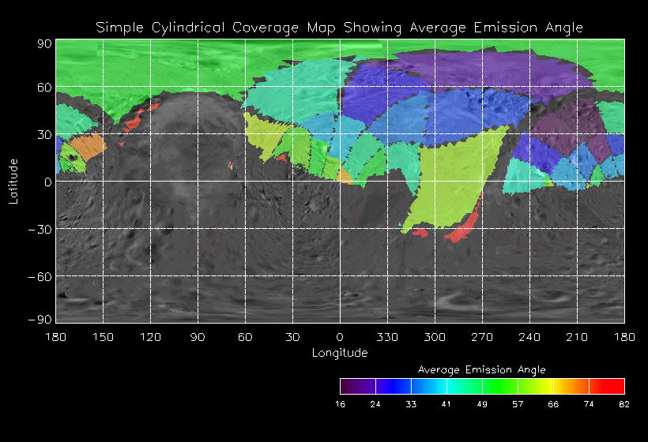The width and height of the screenshot is (648, 442).
Task: Click the legend value 74
Action: [x=589, y=404]
